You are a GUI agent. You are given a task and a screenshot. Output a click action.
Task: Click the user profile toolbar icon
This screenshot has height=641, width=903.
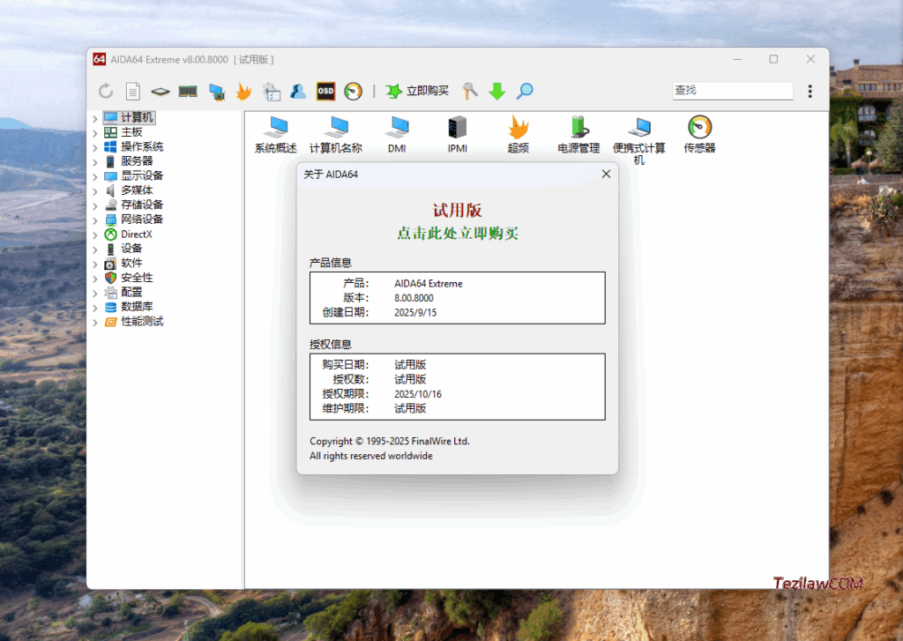pos(298,91)
